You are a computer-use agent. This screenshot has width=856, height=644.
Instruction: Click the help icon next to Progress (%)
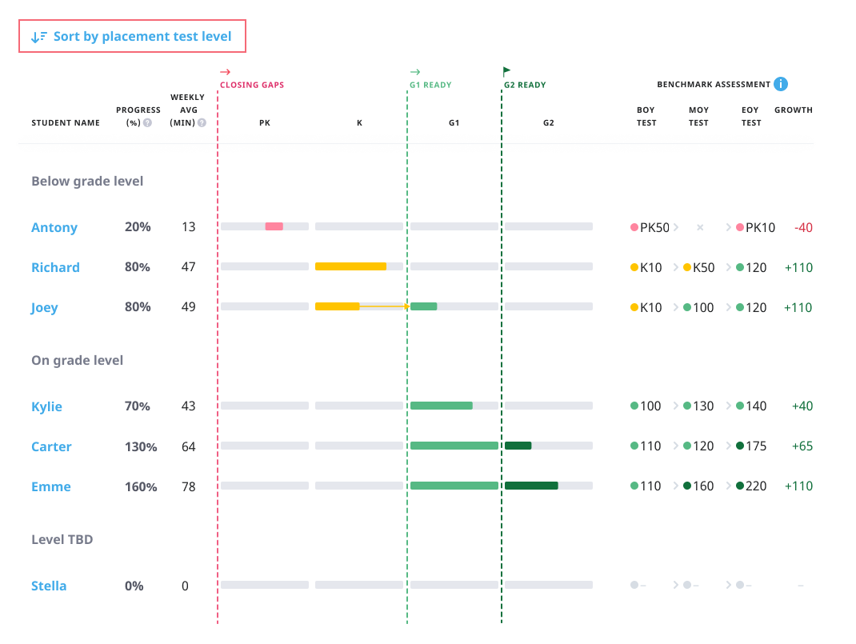[x=147, y=123]
